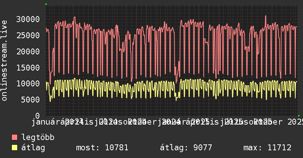Viewport: 303px width, 158px height.
Task: Select the "átlag" legend label text
Action: [x=33, y=148]
